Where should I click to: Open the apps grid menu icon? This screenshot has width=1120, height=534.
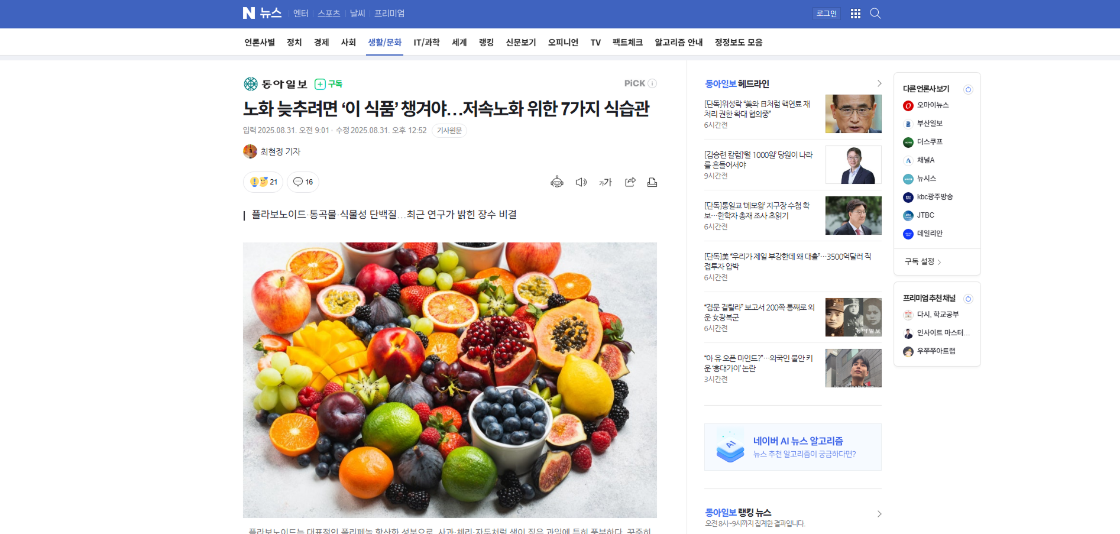point(856,14)
